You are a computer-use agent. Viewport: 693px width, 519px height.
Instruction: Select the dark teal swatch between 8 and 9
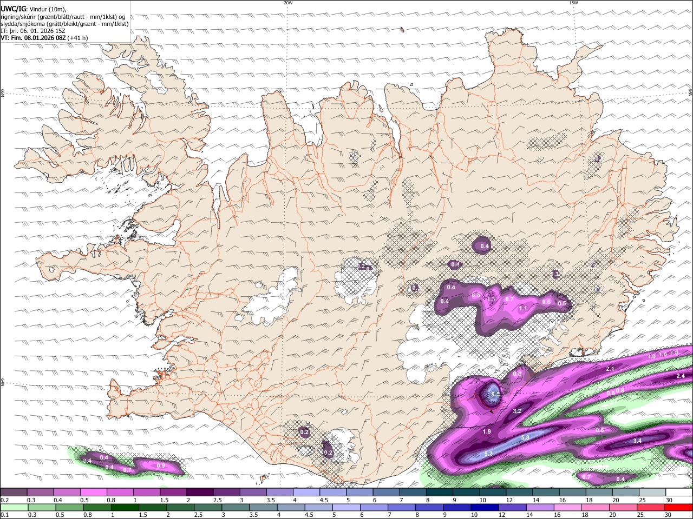pyautogui.click(x=440, y=492)
